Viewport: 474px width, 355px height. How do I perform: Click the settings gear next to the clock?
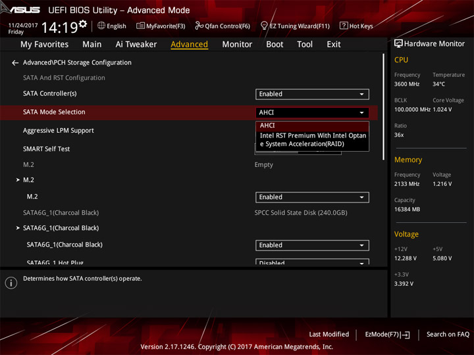click(x=82, y=24)
